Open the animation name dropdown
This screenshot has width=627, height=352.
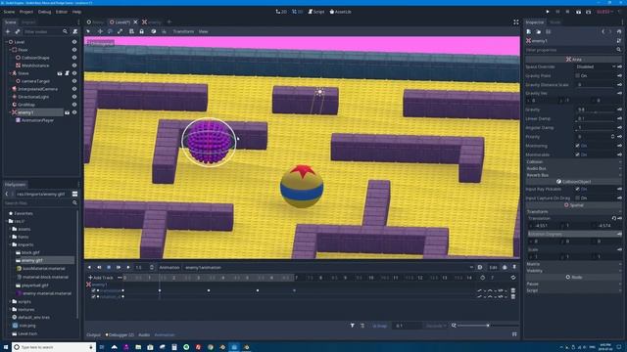pyautogui.click(x=329, y=267)
